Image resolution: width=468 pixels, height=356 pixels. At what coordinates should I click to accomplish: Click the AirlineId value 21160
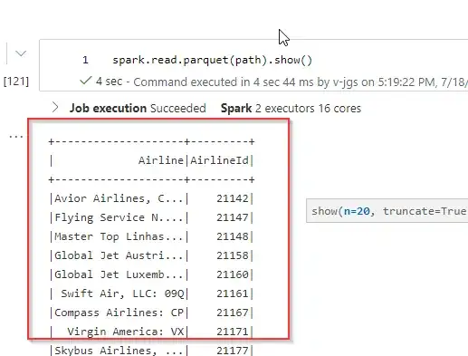tap(233, 274)
